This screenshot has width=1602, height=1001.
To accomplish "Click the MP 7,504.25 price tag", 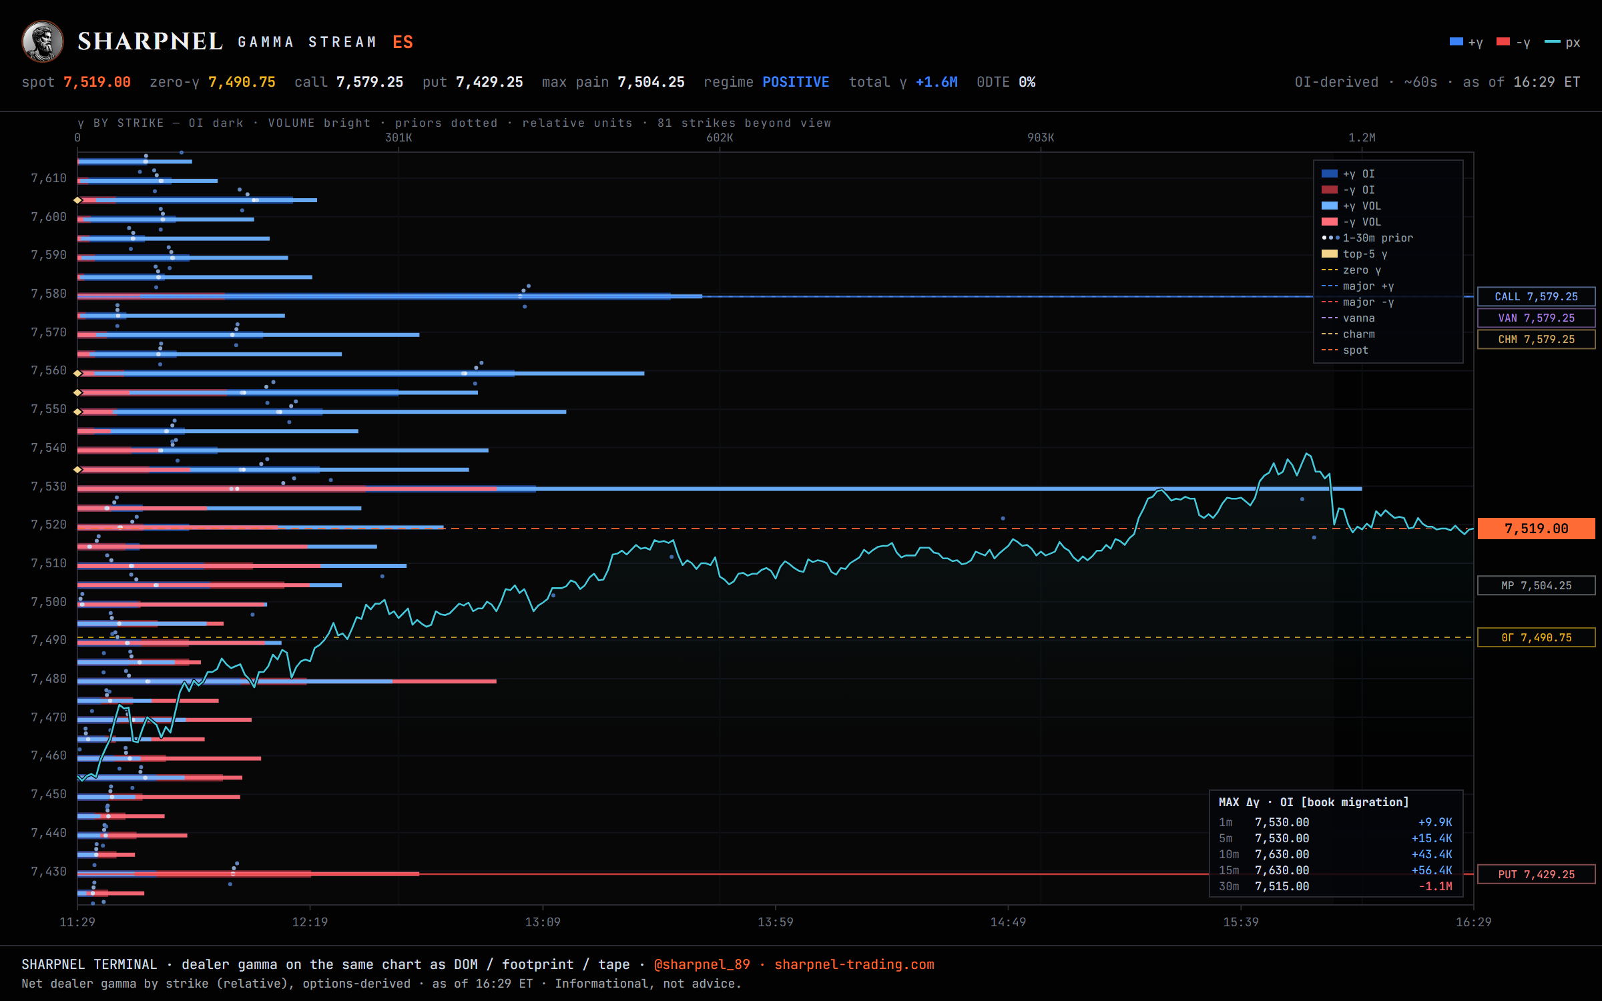I will [x=1537, y=585].
